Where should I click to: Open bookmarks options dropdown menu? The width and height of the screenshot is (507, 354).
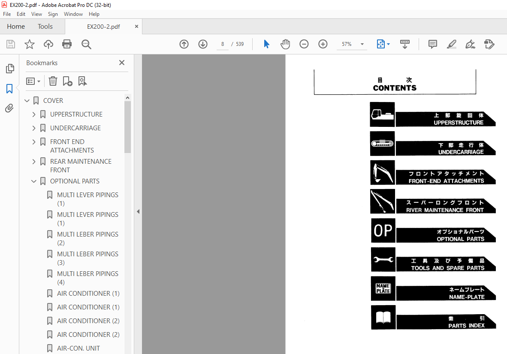[33, 81]
